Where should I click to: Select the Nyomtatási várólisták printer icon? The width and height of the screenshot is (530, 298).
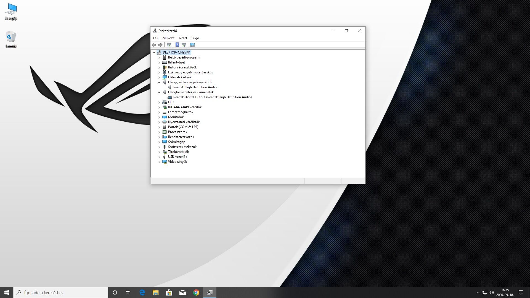pos(165,122)
